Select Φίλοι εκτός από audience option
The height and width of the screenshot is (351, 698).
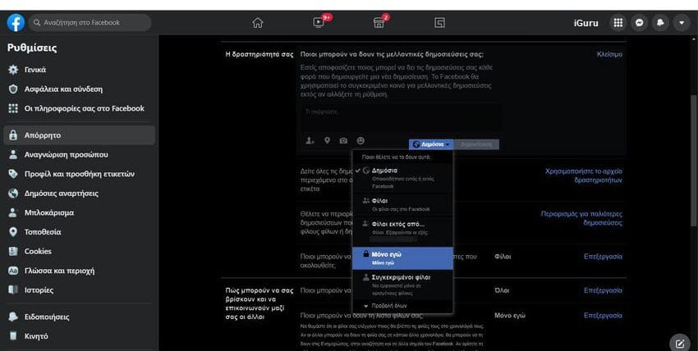click(x=402, y=231)
